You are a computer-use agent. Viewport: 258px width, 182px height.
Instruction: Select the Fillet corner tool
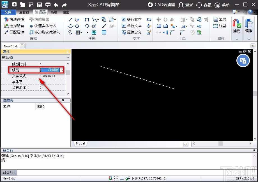[172, 32]
